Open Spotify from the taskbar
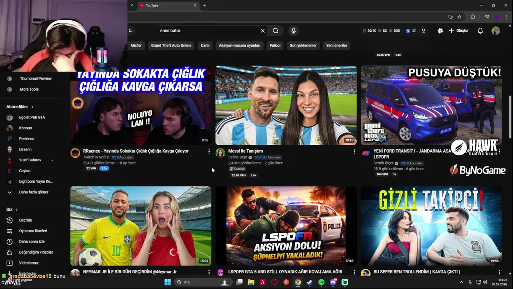Image resolution: width=513 pixels, height=289 pixels. (321, 282)
